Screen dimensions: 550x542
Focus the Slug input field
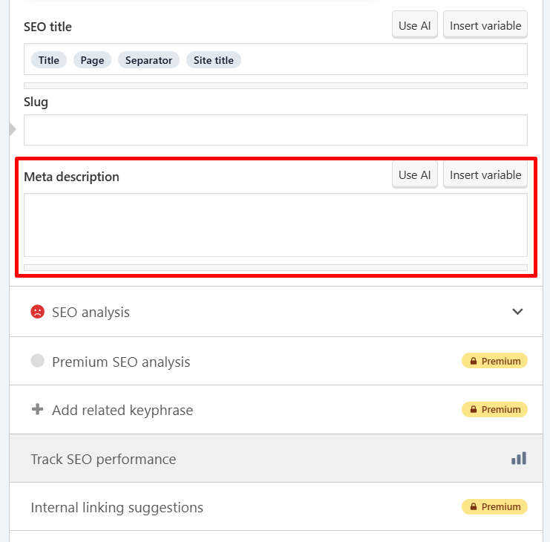275,130
